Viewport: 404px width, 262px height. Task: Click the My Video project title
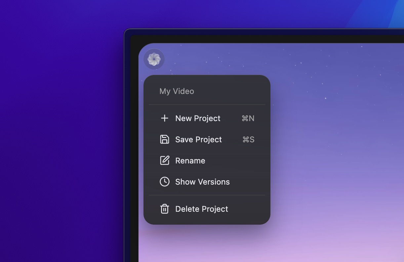coord(177,91)
